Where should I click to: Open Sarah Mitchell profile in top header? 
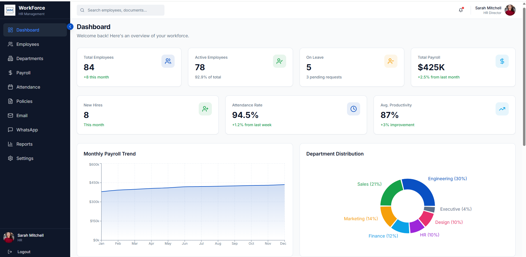495,10
